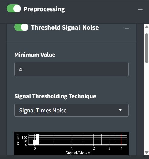The height and width of the screenshot is (159, 149).
Task: Collapse the Preprocessing panel with minus icon
Action: tap(140, 10)
